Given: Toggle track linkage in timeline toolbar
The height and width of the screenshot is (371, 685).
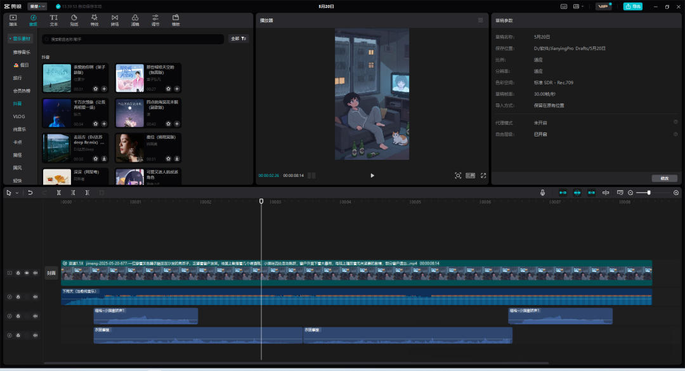Looking at the screenshot, I should 592,193.
